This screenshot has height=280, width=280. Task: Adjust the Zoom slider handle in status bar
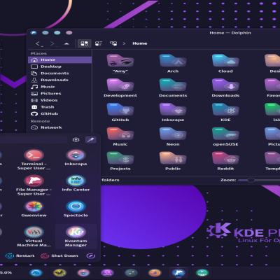(251, 180)
